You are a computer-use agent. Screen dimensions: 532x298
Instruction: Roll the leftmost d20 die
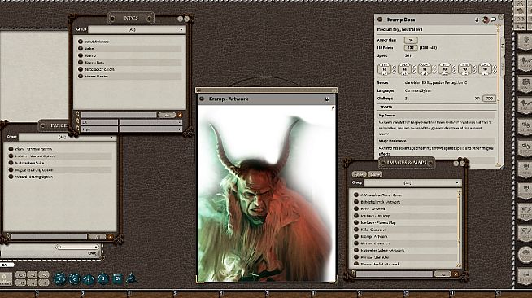pyautogui.click(x=59, y=278)
